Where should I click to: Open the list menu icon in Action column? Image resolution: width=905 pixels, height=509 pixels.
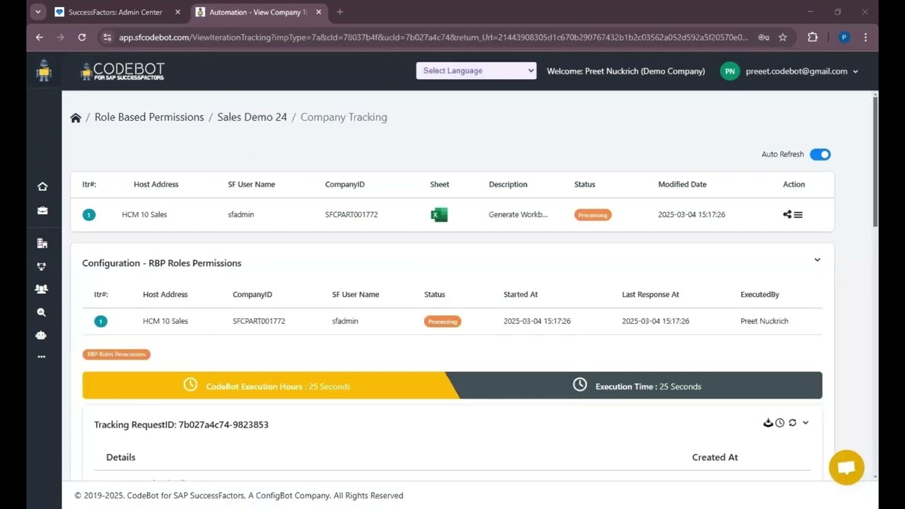click(x=798, y=215)
